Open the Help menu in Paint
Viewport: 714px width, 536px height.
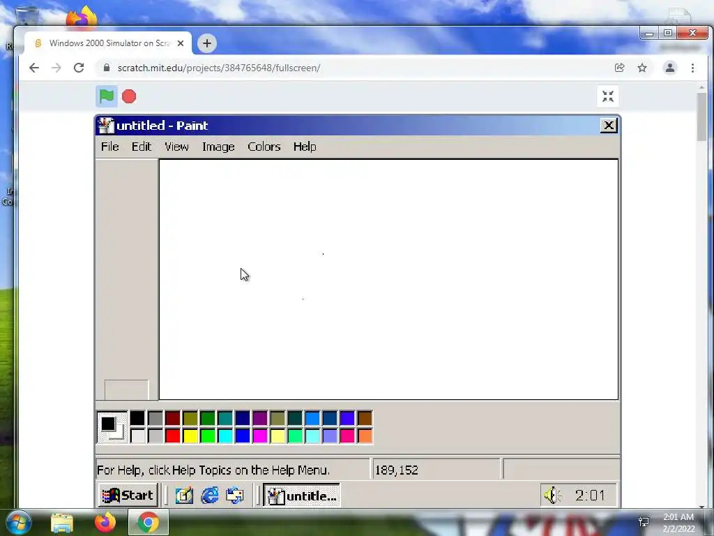pos(305,147)
